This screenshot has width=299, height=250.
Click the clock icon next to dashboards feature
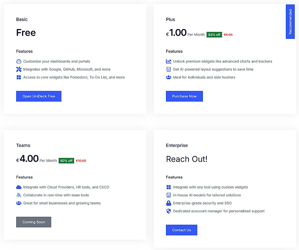[x=19, y=61]
